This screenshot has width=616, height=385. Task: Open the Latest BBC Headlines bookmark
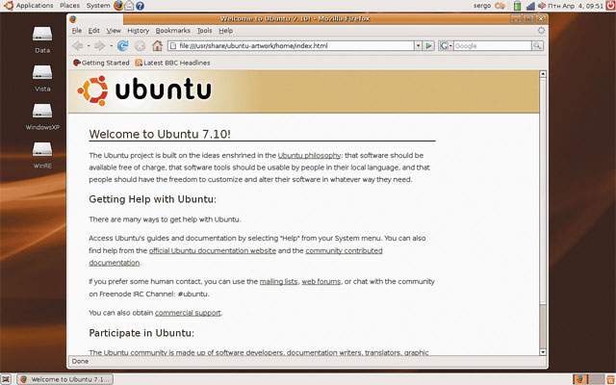[x=172, y=63]
